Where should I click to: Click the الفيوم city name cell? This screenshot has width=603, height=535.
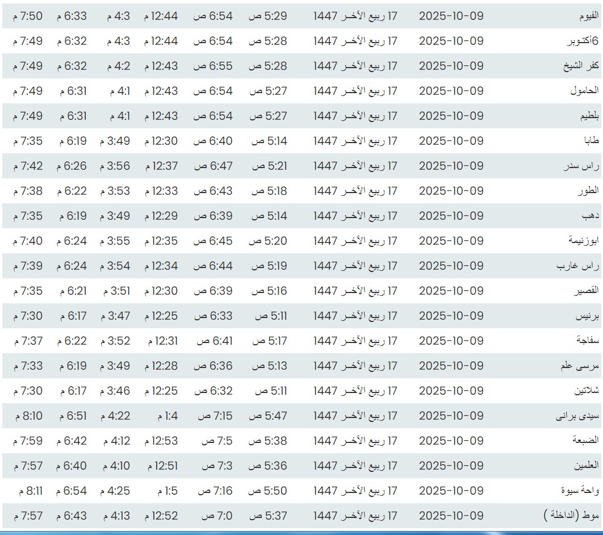pos(587,16)
